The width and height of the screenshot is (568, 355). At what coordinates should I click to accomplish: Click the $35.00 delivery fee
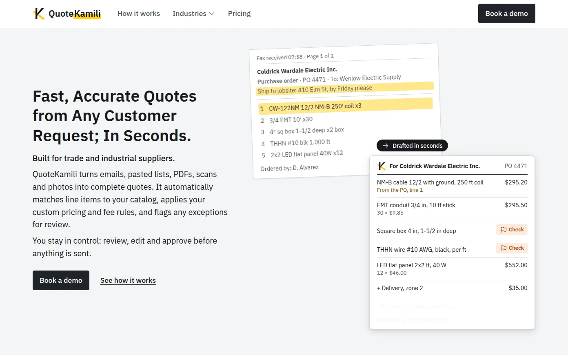[518, 288]
